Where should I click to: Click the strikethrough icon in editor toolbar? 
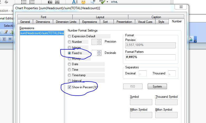pyautogui.click(x=6, y=2)
